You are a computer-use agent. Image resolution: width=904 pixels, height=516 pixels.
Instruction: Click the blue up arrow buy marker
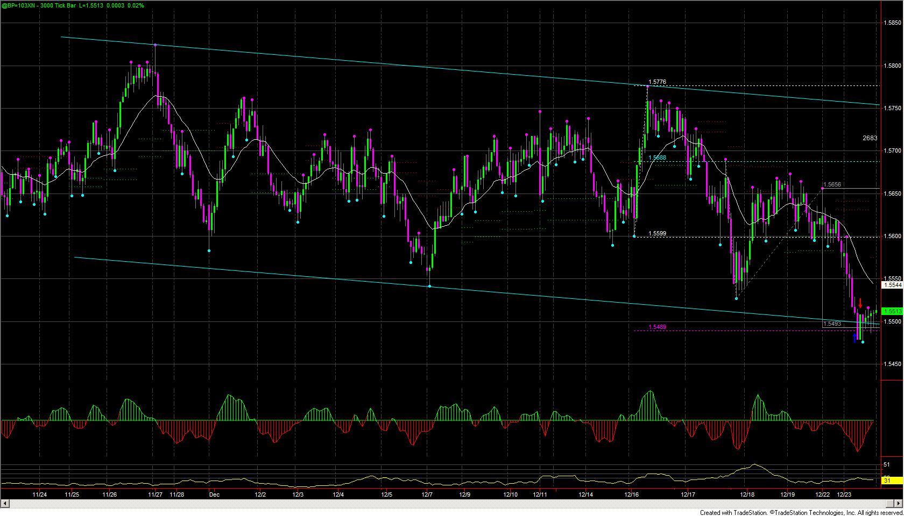pos(854,338)
